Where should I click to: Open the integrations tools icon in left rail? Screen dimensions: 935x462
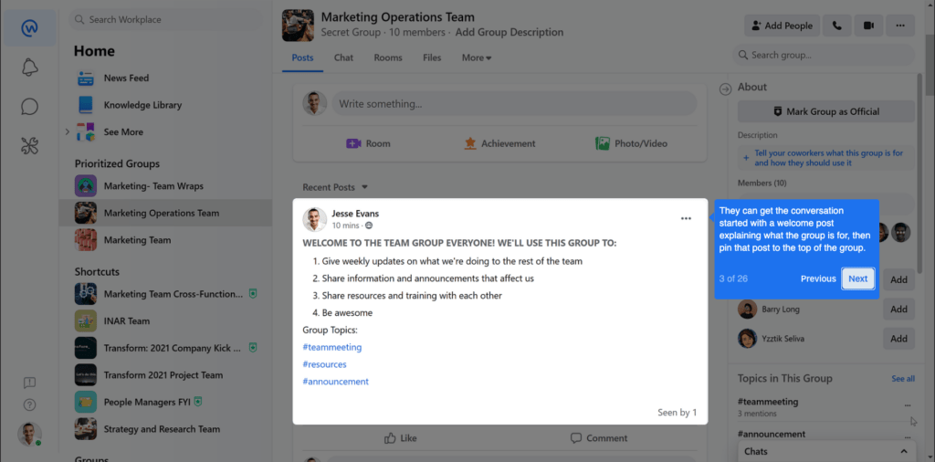(29, 146)
